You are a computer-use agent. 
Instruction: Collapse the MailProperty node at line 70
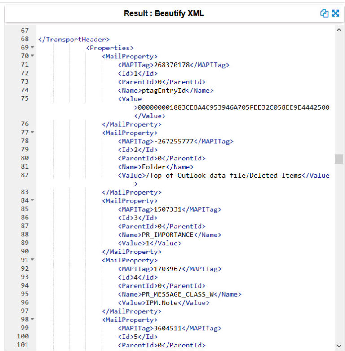coord(32,56)
